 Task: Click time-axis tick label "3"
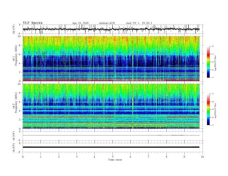(x=77, y=157)
